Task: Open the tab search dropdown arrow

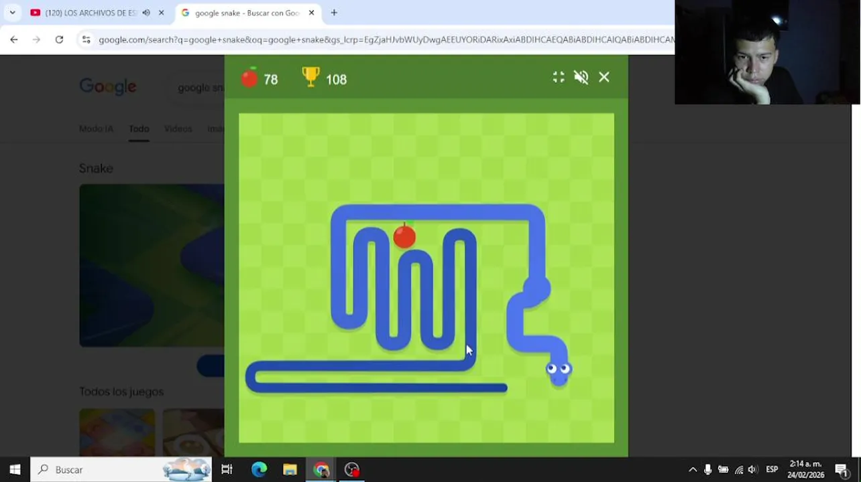Action: click(x=12, y=13)
